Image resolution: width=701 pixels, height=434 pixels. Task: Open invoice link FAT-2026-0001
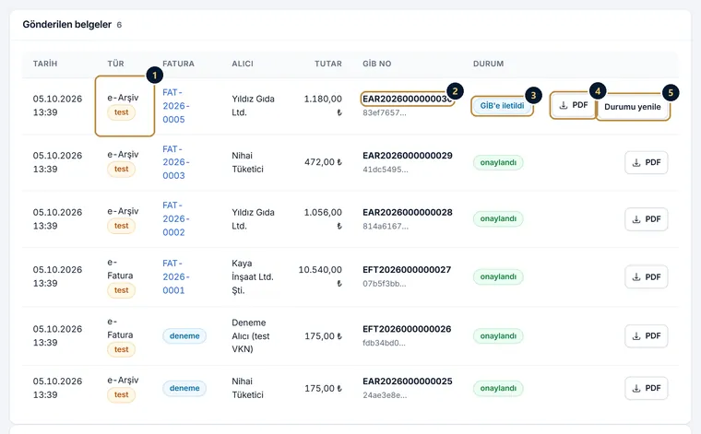click(175, 276)
